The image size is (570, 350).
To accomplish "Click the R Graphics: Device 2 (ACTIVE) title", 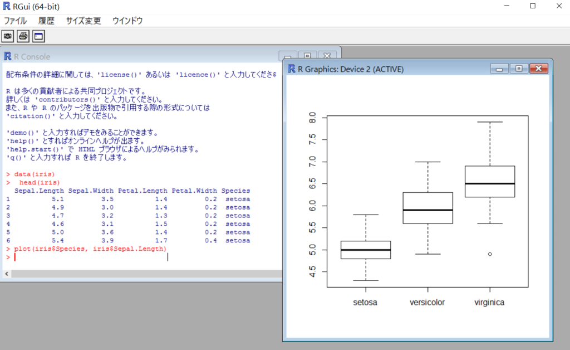I will [x=351, y=69].
